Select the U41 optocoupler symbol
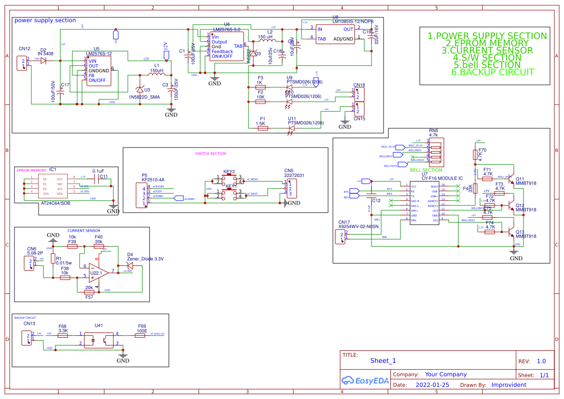This screenshot has width=564, height=399. pyautogui.click(x=99, y=339)
